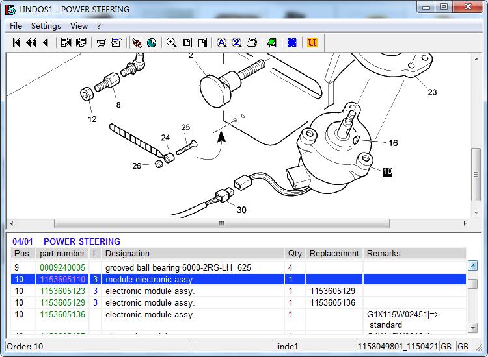Viewport: 488px width, 357px height.
Task: Open the Settings menu
Action: point(46,26)
